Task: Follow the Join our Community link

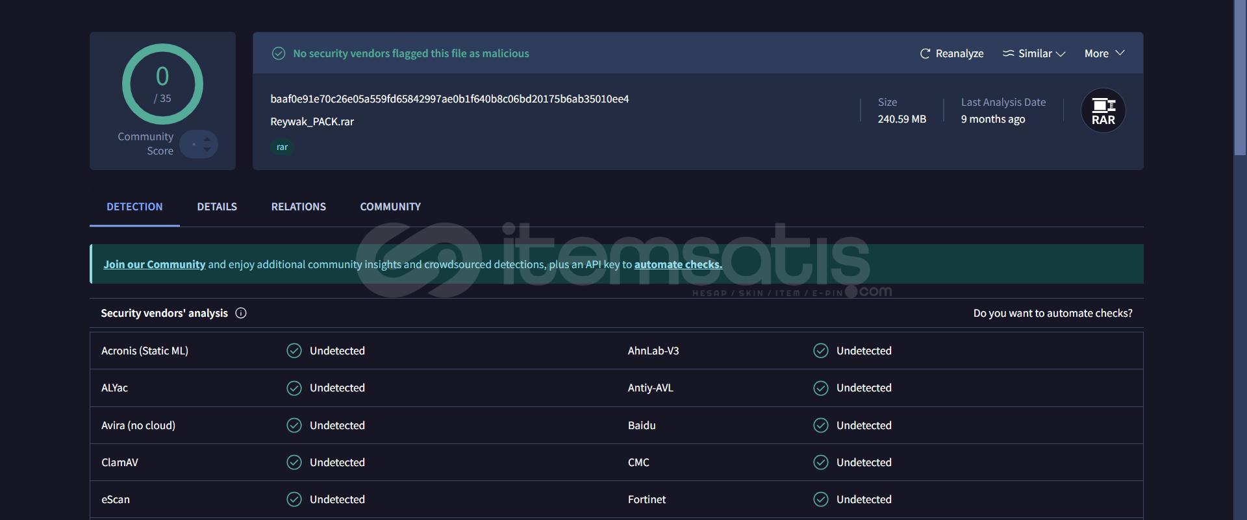Action: click(x=155, y=264)
